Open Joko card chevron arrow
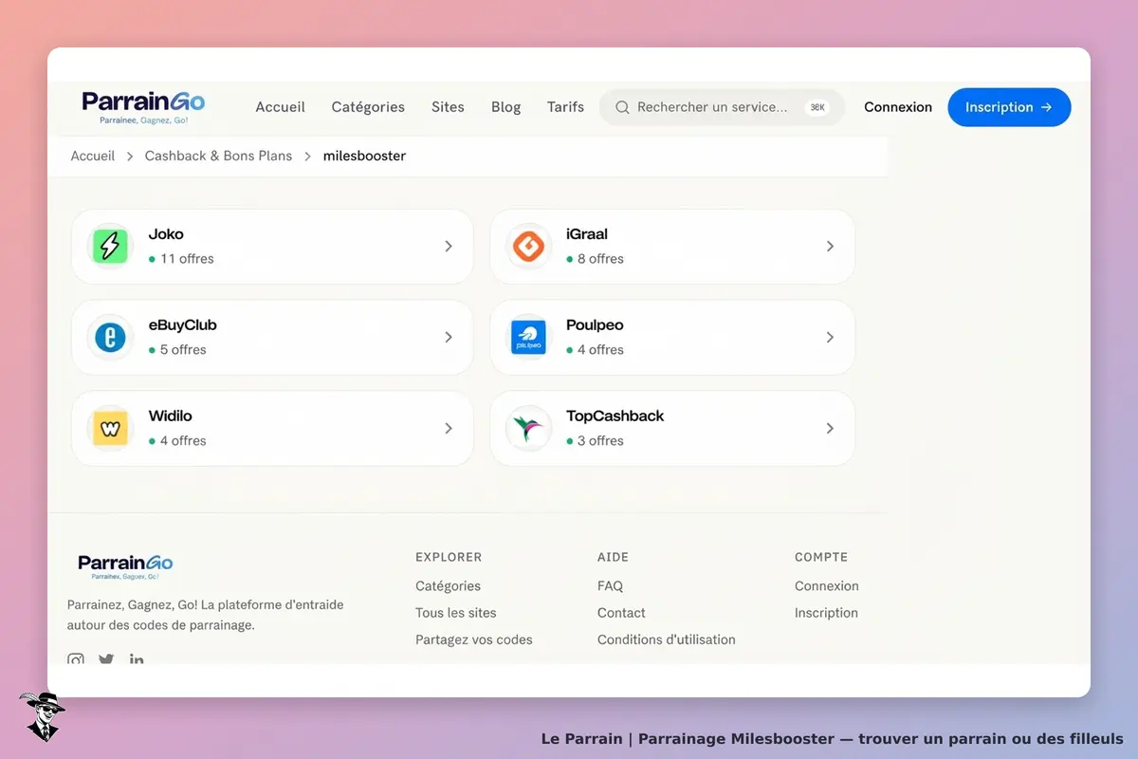 tap(449, 247)
